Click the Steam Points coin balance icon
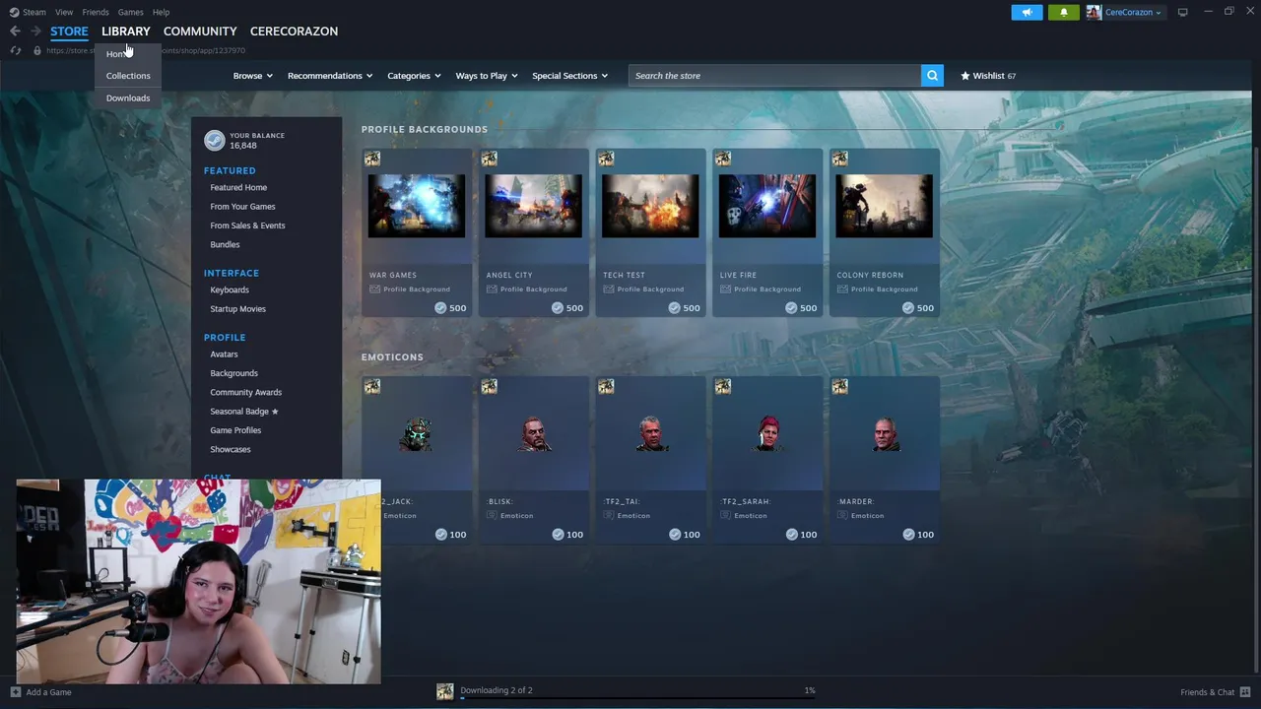 215,140
